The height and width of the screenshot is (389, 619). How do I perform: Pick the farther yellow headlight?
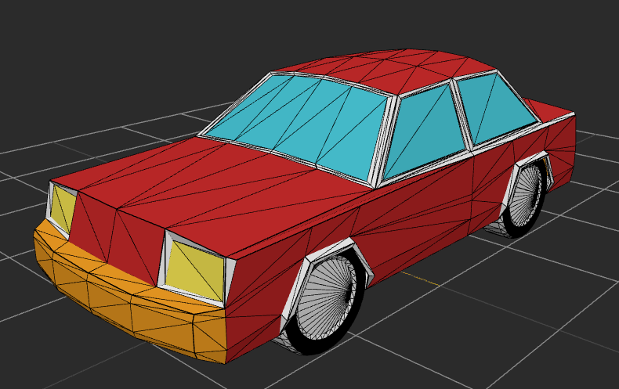[x=64, y=208]
